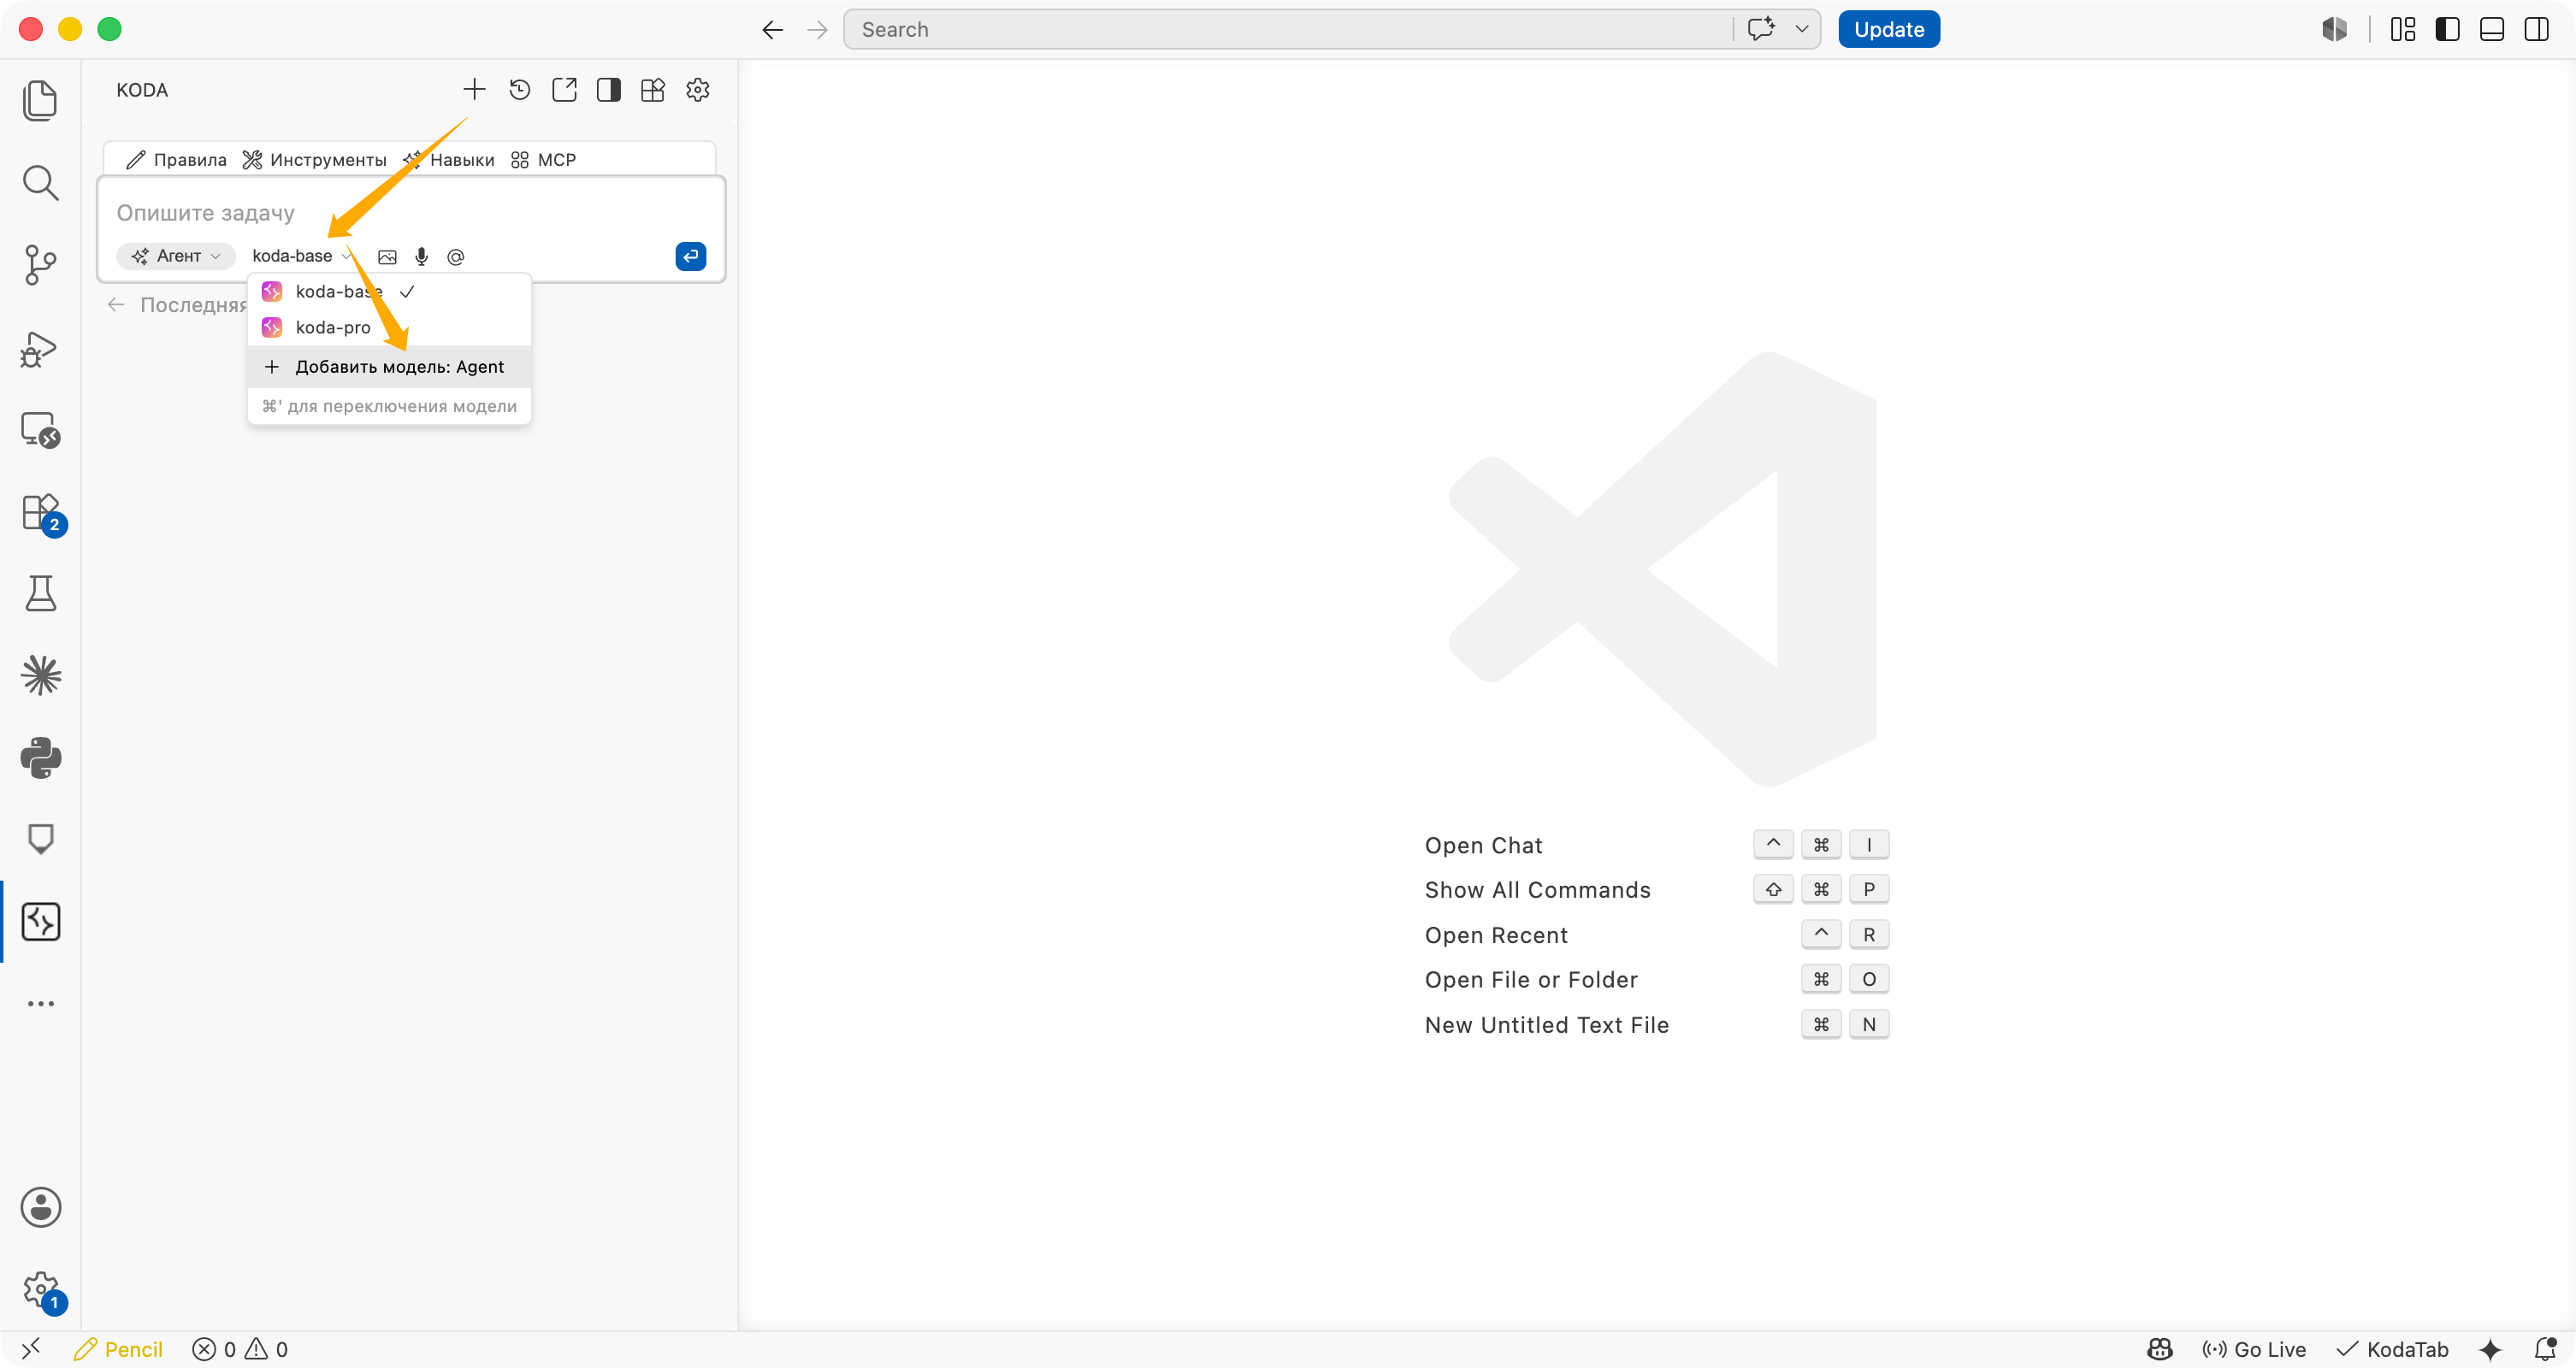
Task: Select the Koda view in activity bar
Action: click(x=40, y=921)
